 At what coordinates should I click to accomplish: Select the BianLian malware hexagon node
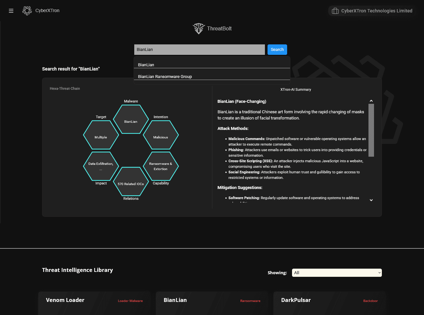coord(131,119)
